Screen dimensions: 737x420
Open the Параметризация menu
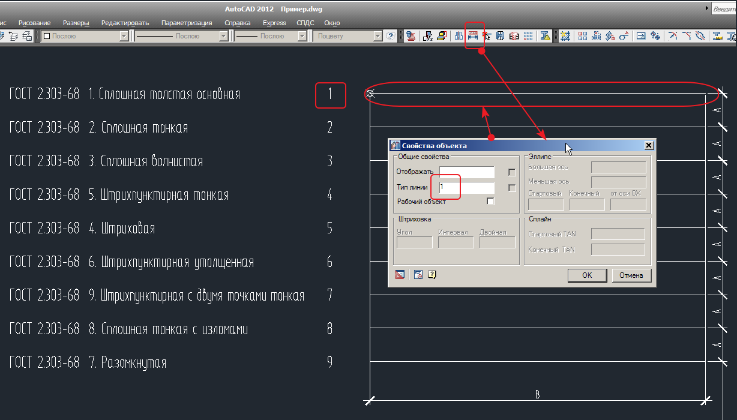[187, 23]
